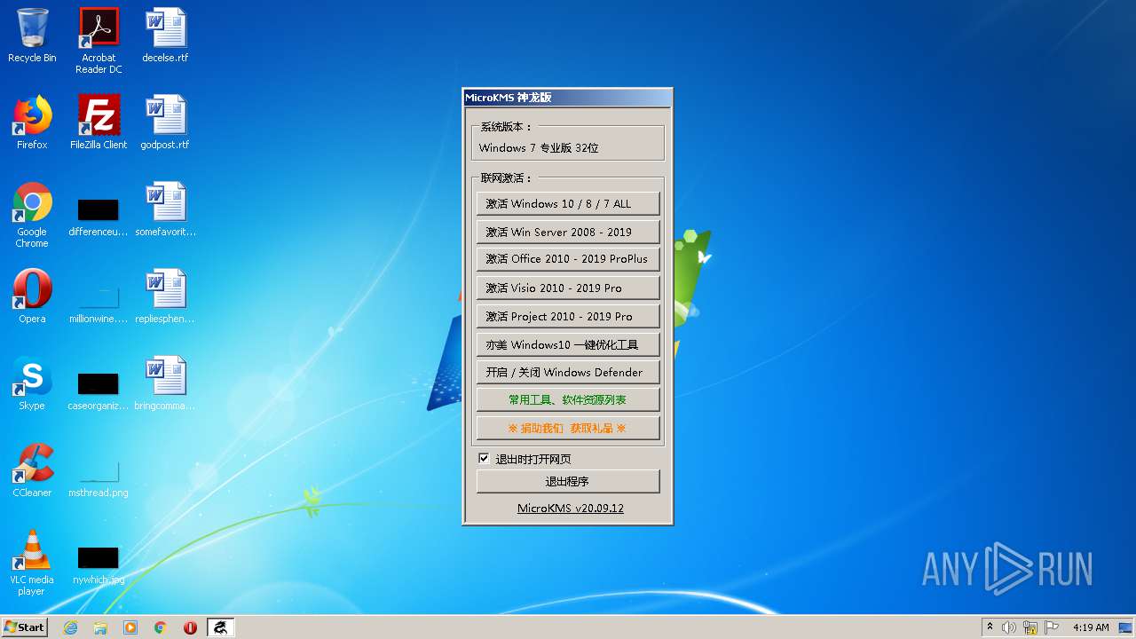Screen dimensions: 1136x639
Task: Click the volume speaker tray icon
Action: [1009, 627]
